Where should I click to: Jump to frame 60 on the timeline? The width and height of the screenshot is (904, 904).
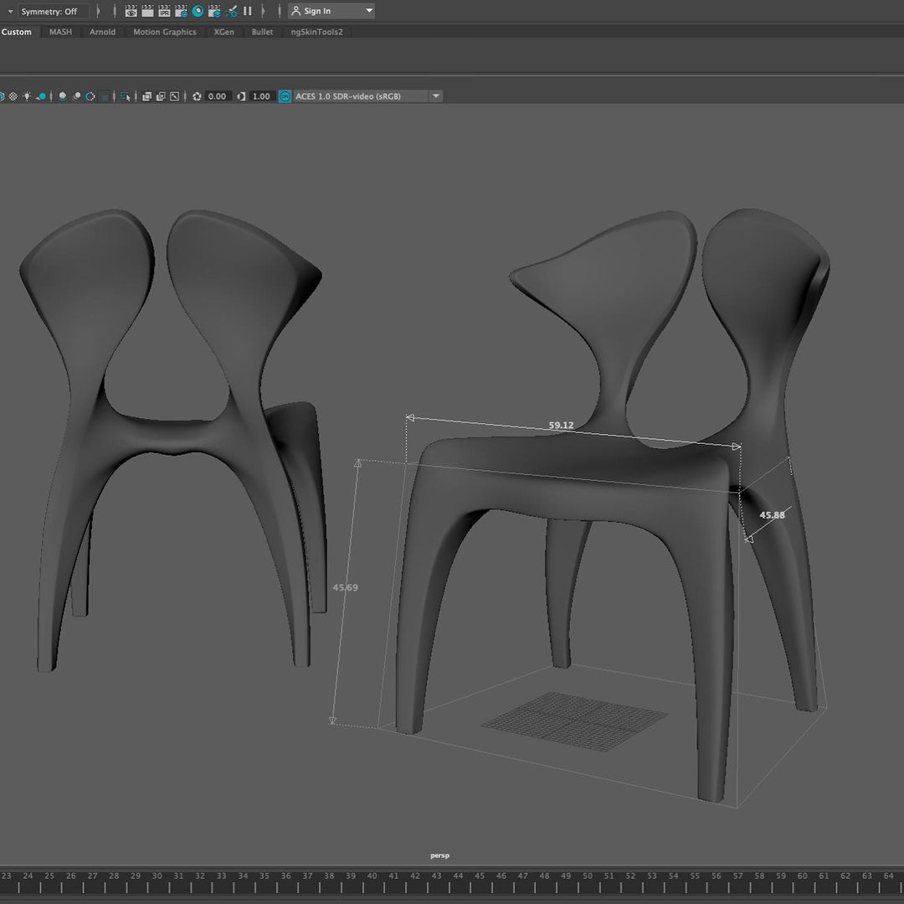[803, 876]
